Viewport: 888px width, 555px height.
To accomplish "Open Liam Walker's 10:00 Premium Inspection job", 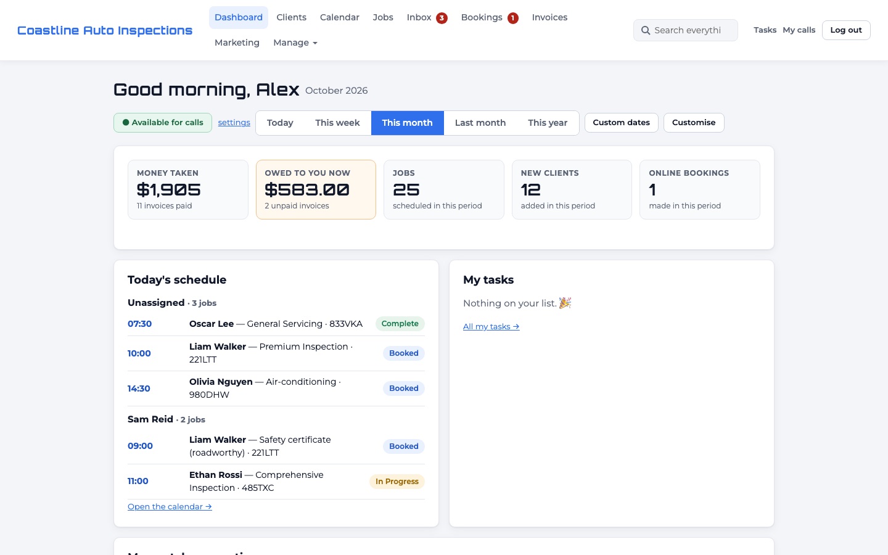I will (276, 353).
